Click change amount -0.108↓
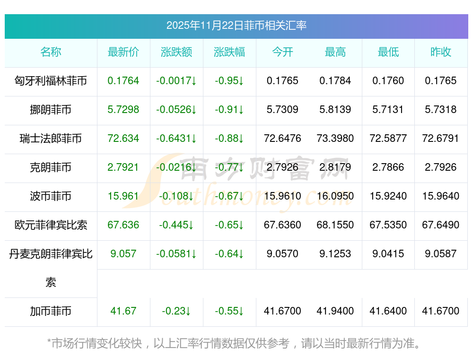Image resolution: width=473 pixels, height=358 pixels. pyautogui.click(x=176, y=196)
